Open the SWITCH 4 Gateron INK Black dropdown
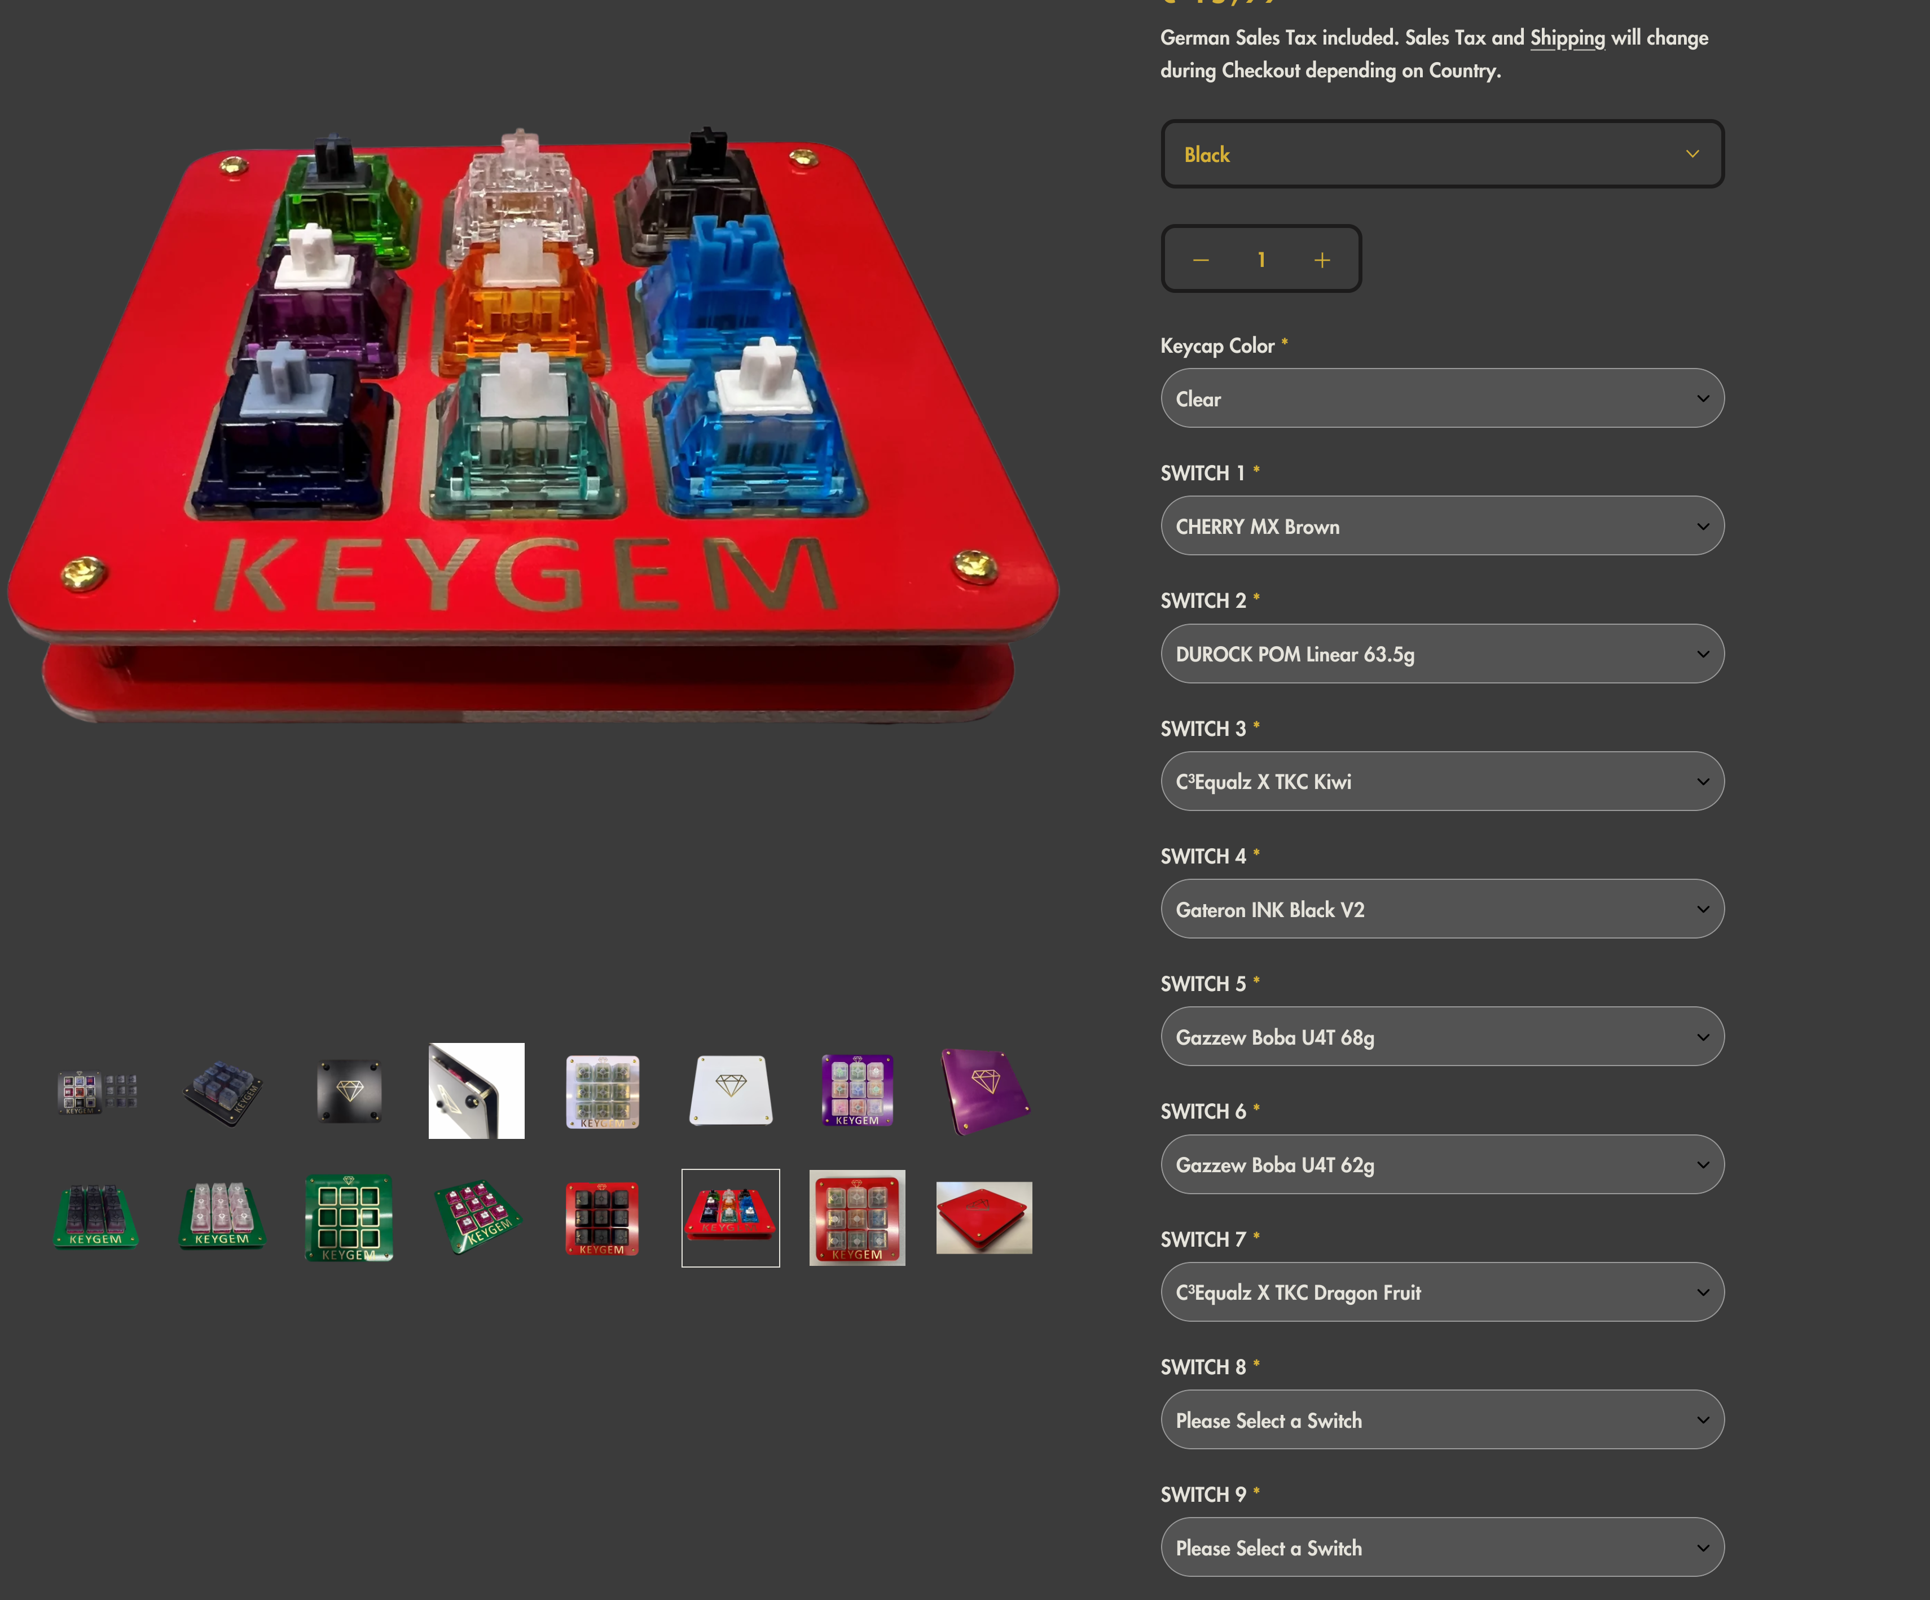 coord(1442,909)
